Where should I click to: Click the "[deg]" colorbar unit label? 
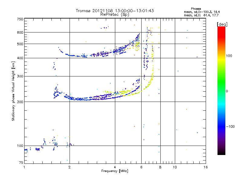pos(222,24)
